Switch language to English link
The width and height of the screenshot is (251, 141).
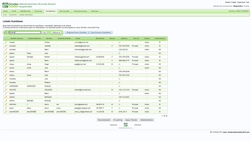[x=234, y=2]
